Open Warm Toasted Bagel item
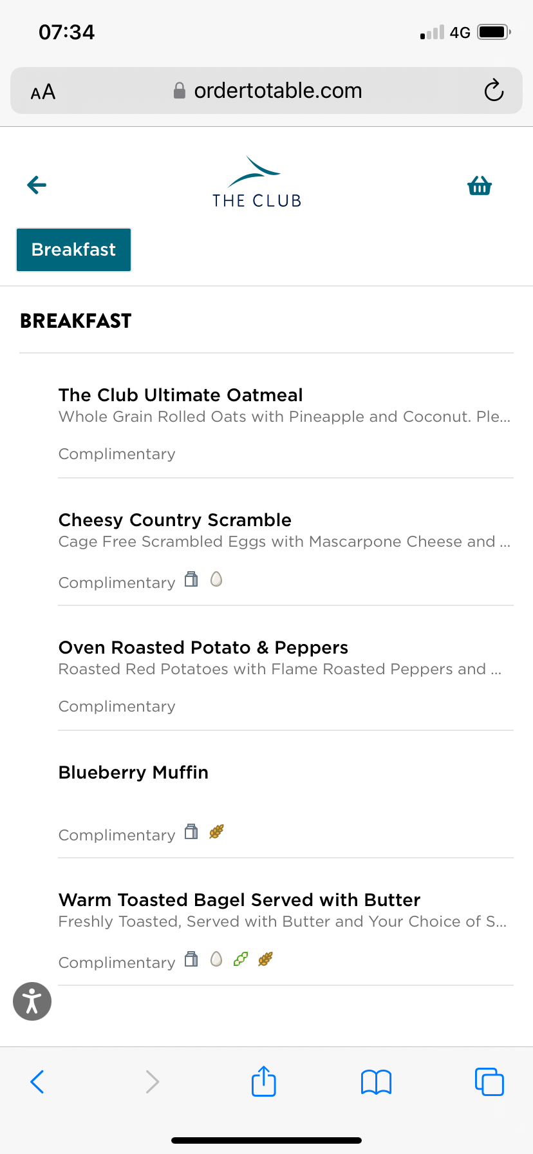Image resolution: width=533 pixels, height=1154 pixels. pyautogui.click(x=239, y=900)
